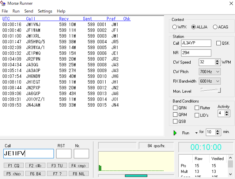
Task: Click the Sent column header
Action: coord(87,19)
